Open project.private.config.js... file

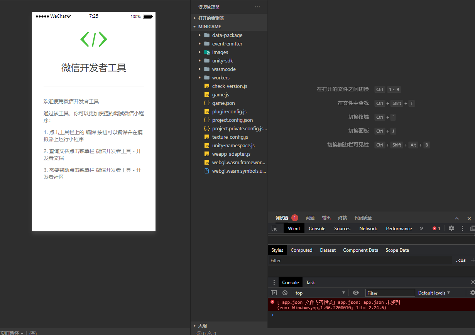tap(240, 129)
